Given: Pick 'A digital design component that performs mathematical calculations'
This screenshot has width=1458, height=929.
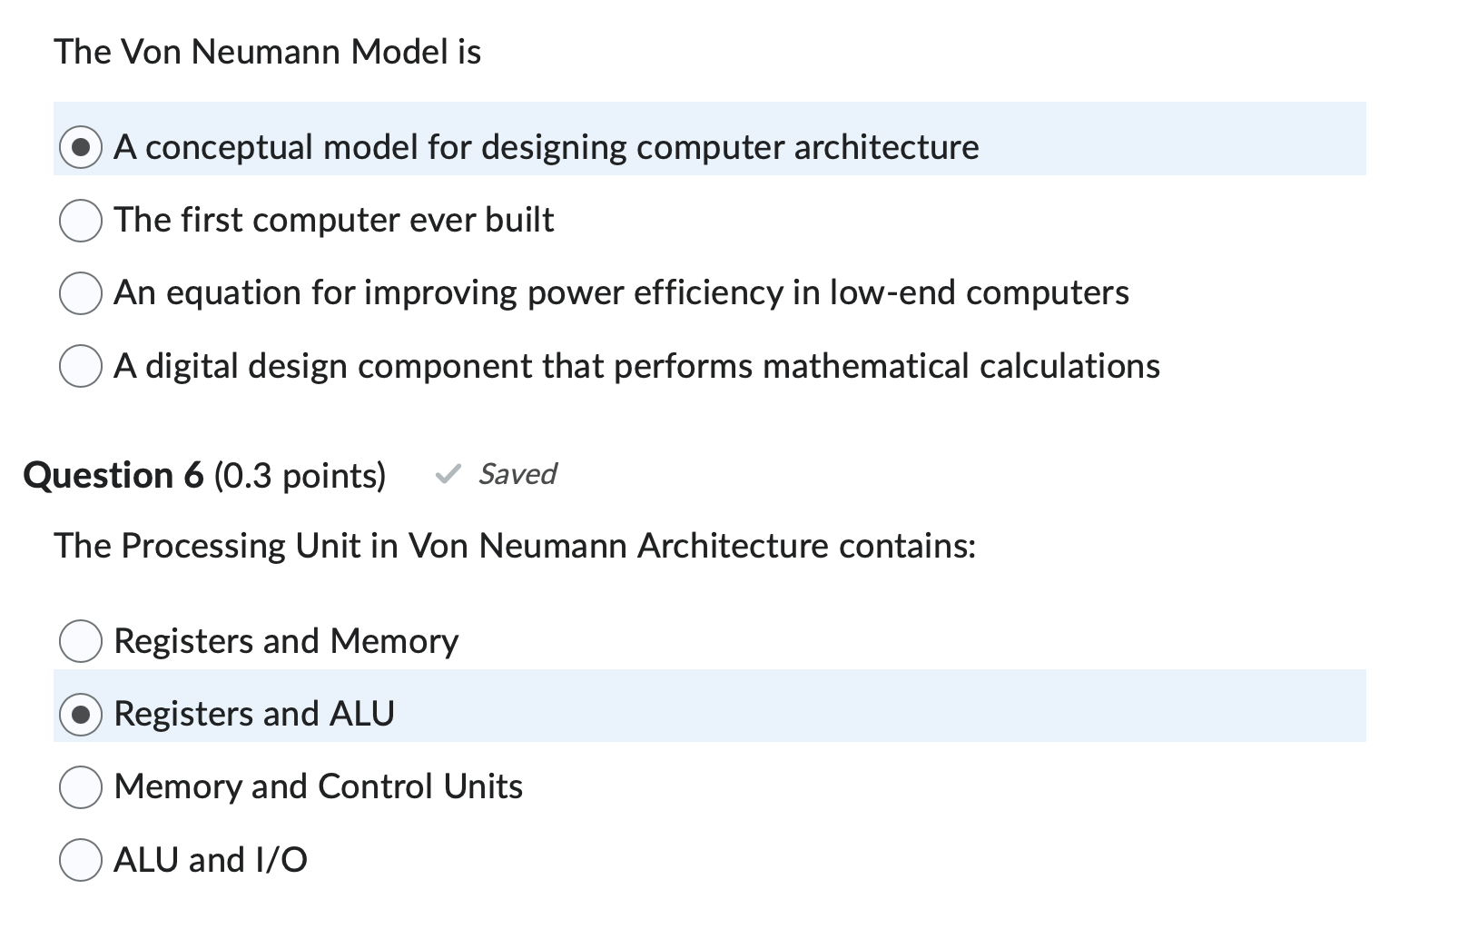Looking at the screenshot, I should pyautogui.click(x=81, y=367).
